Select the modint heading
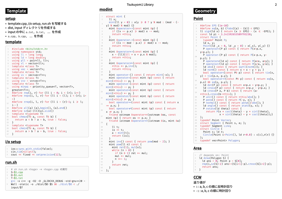 (106, 10)
